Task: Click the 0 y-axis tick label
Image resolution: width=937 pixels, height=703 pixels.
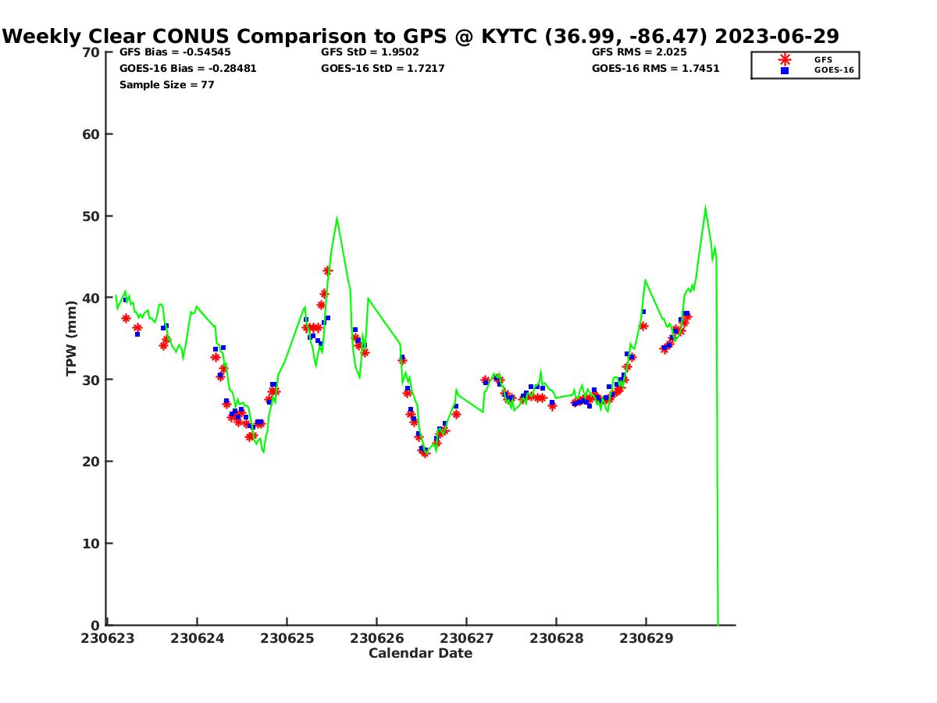Action: [96, 626]
